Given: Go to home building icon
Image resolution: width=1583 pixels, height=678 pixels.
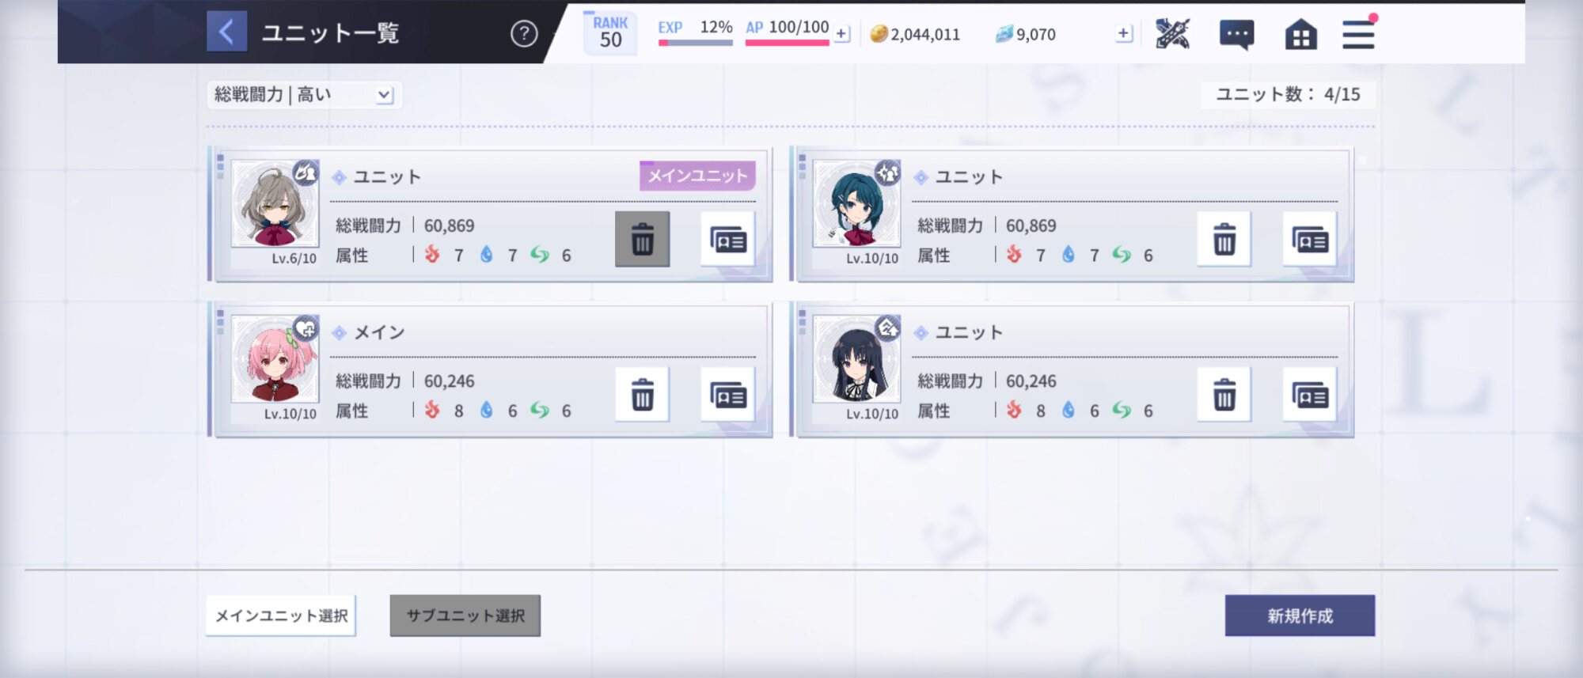Looking at the screenshot, I should pyautogui.click(x=1301, y=35).
